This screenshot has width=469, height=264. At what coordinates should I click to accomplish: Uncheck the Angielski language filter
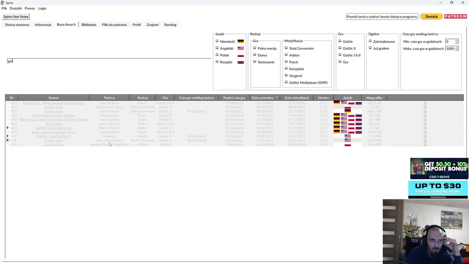coord(217,48)
